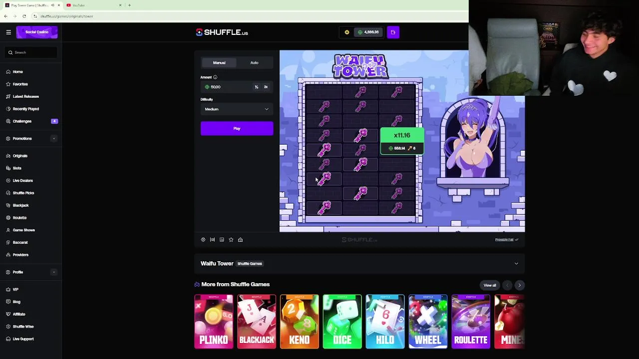639x359 pixels.
Task: Open the Blog link
Action: click(x=16, y=302)
